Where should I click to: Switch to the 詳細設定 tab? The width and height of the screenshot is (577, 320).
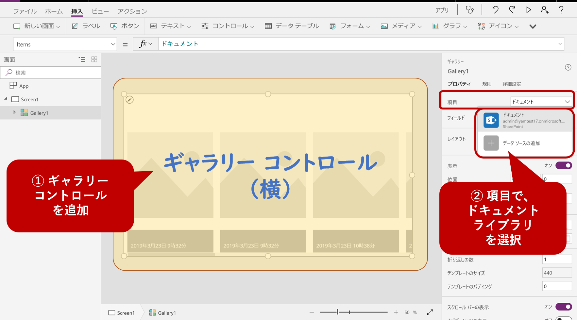[512, 84]
